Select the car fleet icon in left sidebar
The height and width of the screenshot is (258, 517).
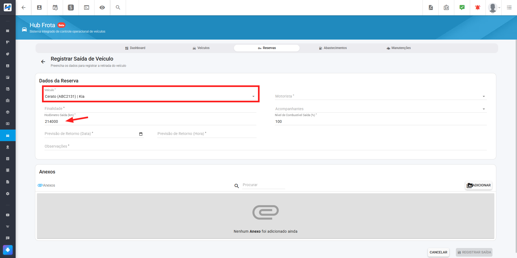click(x=8, y=135)
